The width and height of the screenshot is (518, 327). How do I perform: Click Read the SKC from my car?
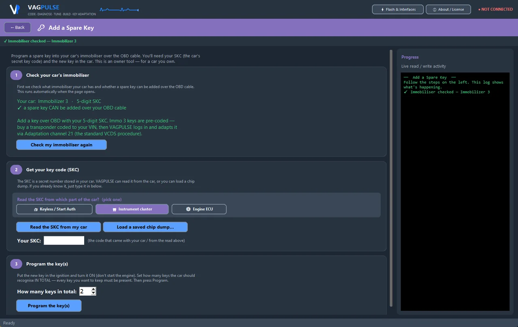tap(59, 227)
